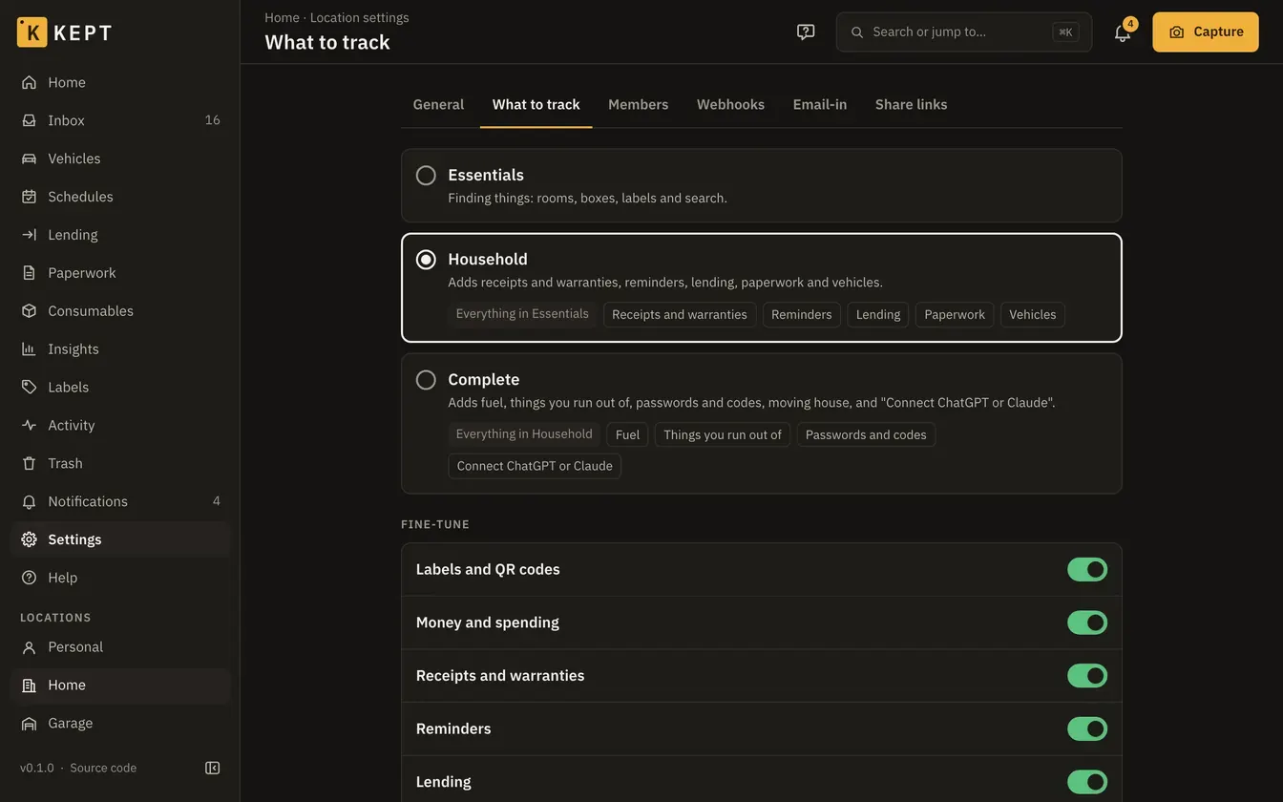Collapse sidebar with the panel icon
The width and height of the screenshot is (1283, 802).
point(213,768)
